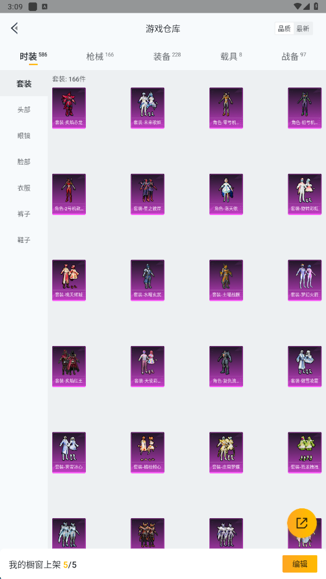This screenshot has height=579, width=326.
Task: Open the 套装-庄周梦蝶 item
Action: (x=226, y=453)
